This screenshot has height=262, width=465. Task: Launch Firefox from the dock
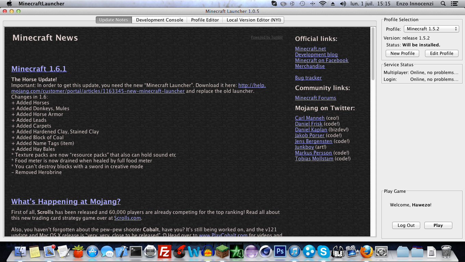(x=367, y=252)
